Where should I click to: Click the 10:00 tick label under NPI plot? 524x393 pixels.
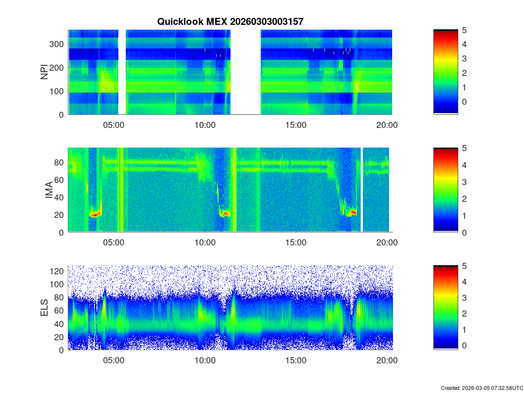coord(205,125)
